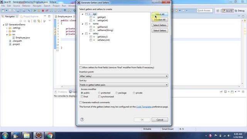This screenshot has height=139, width=247.
Task: Open the Source menu
Action: click(x=17, y=6)
